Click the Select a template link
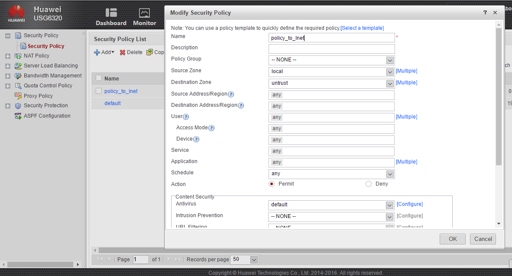 [362, 28]
